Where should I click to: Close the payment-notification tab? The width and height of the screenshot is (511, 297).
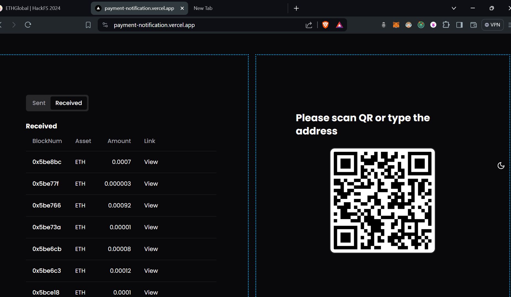coord(182,8)
